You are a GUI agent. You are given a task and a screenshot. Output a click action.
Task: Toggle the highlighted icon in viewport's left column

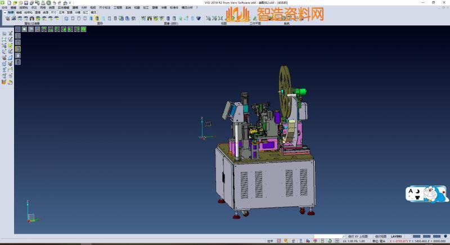[x=17, y=48]
